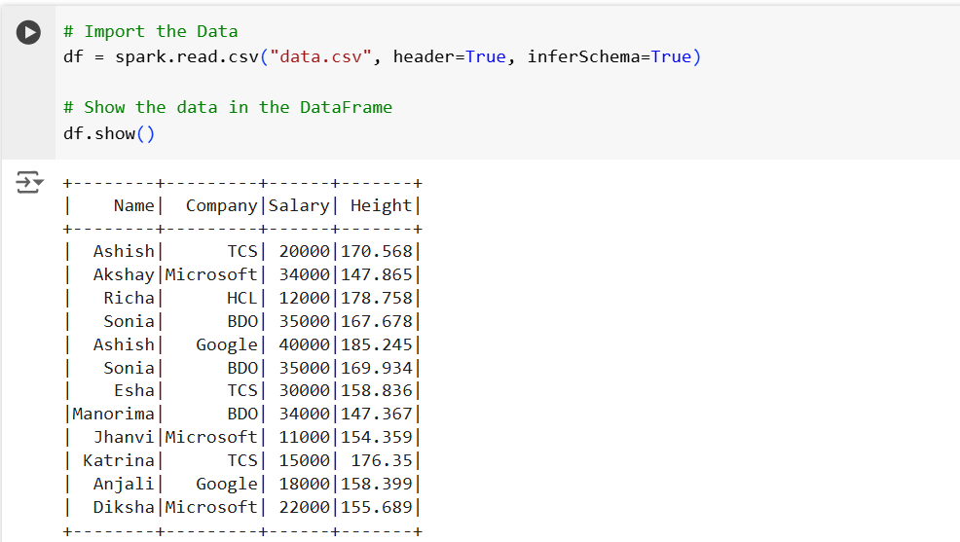Click the "# Show the data" comment
The image size is (960, 542).
pyautogui.click(x=228, y=107)
